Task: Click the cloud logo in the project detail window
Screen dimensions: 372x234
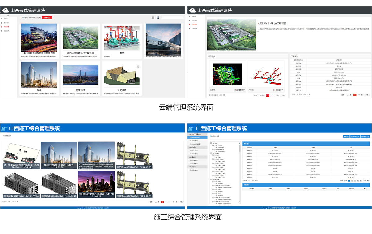Action: (192, 10)
